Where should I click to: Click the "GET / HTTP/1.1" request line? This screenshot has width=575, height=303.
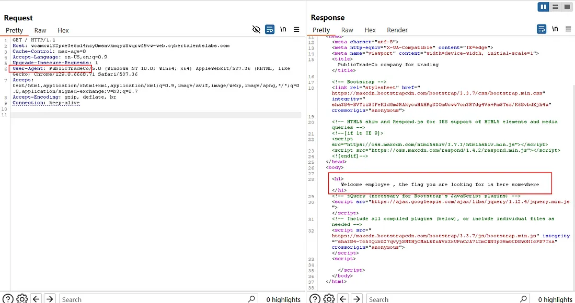tap(34, 40)
